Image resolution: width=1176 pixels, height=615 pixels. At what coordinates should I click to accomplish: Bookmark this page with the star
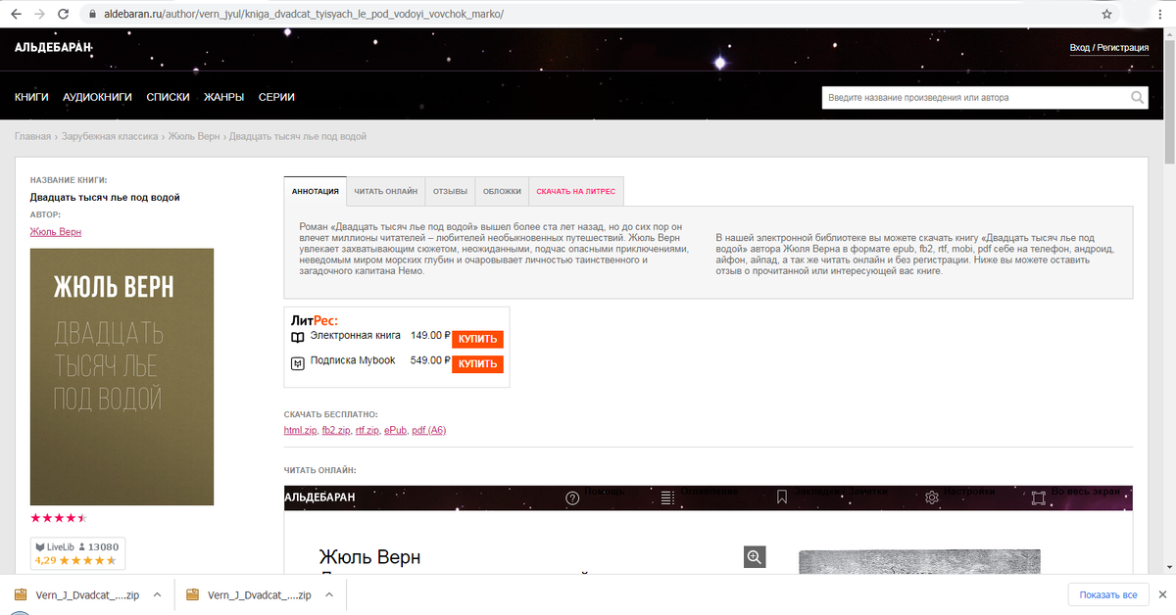1107,15
